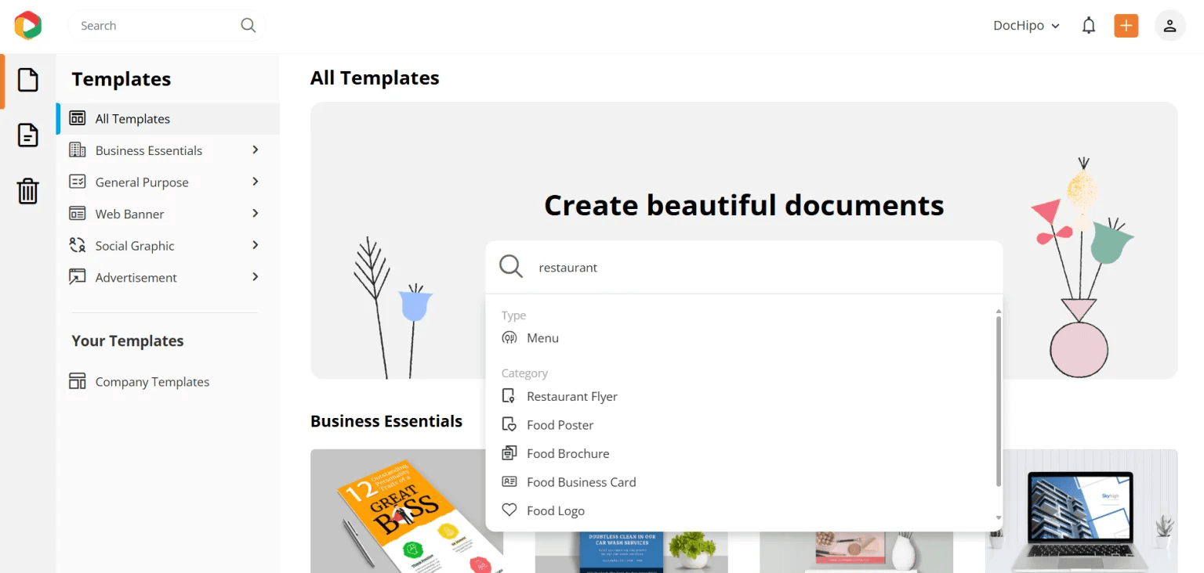Screen dimensions: 1204x573
Task: Select the Menu type suggestion
Action: 542,338
